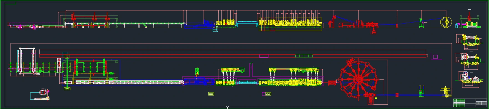Click the red welding stand in elevation view

coord(332,22)
